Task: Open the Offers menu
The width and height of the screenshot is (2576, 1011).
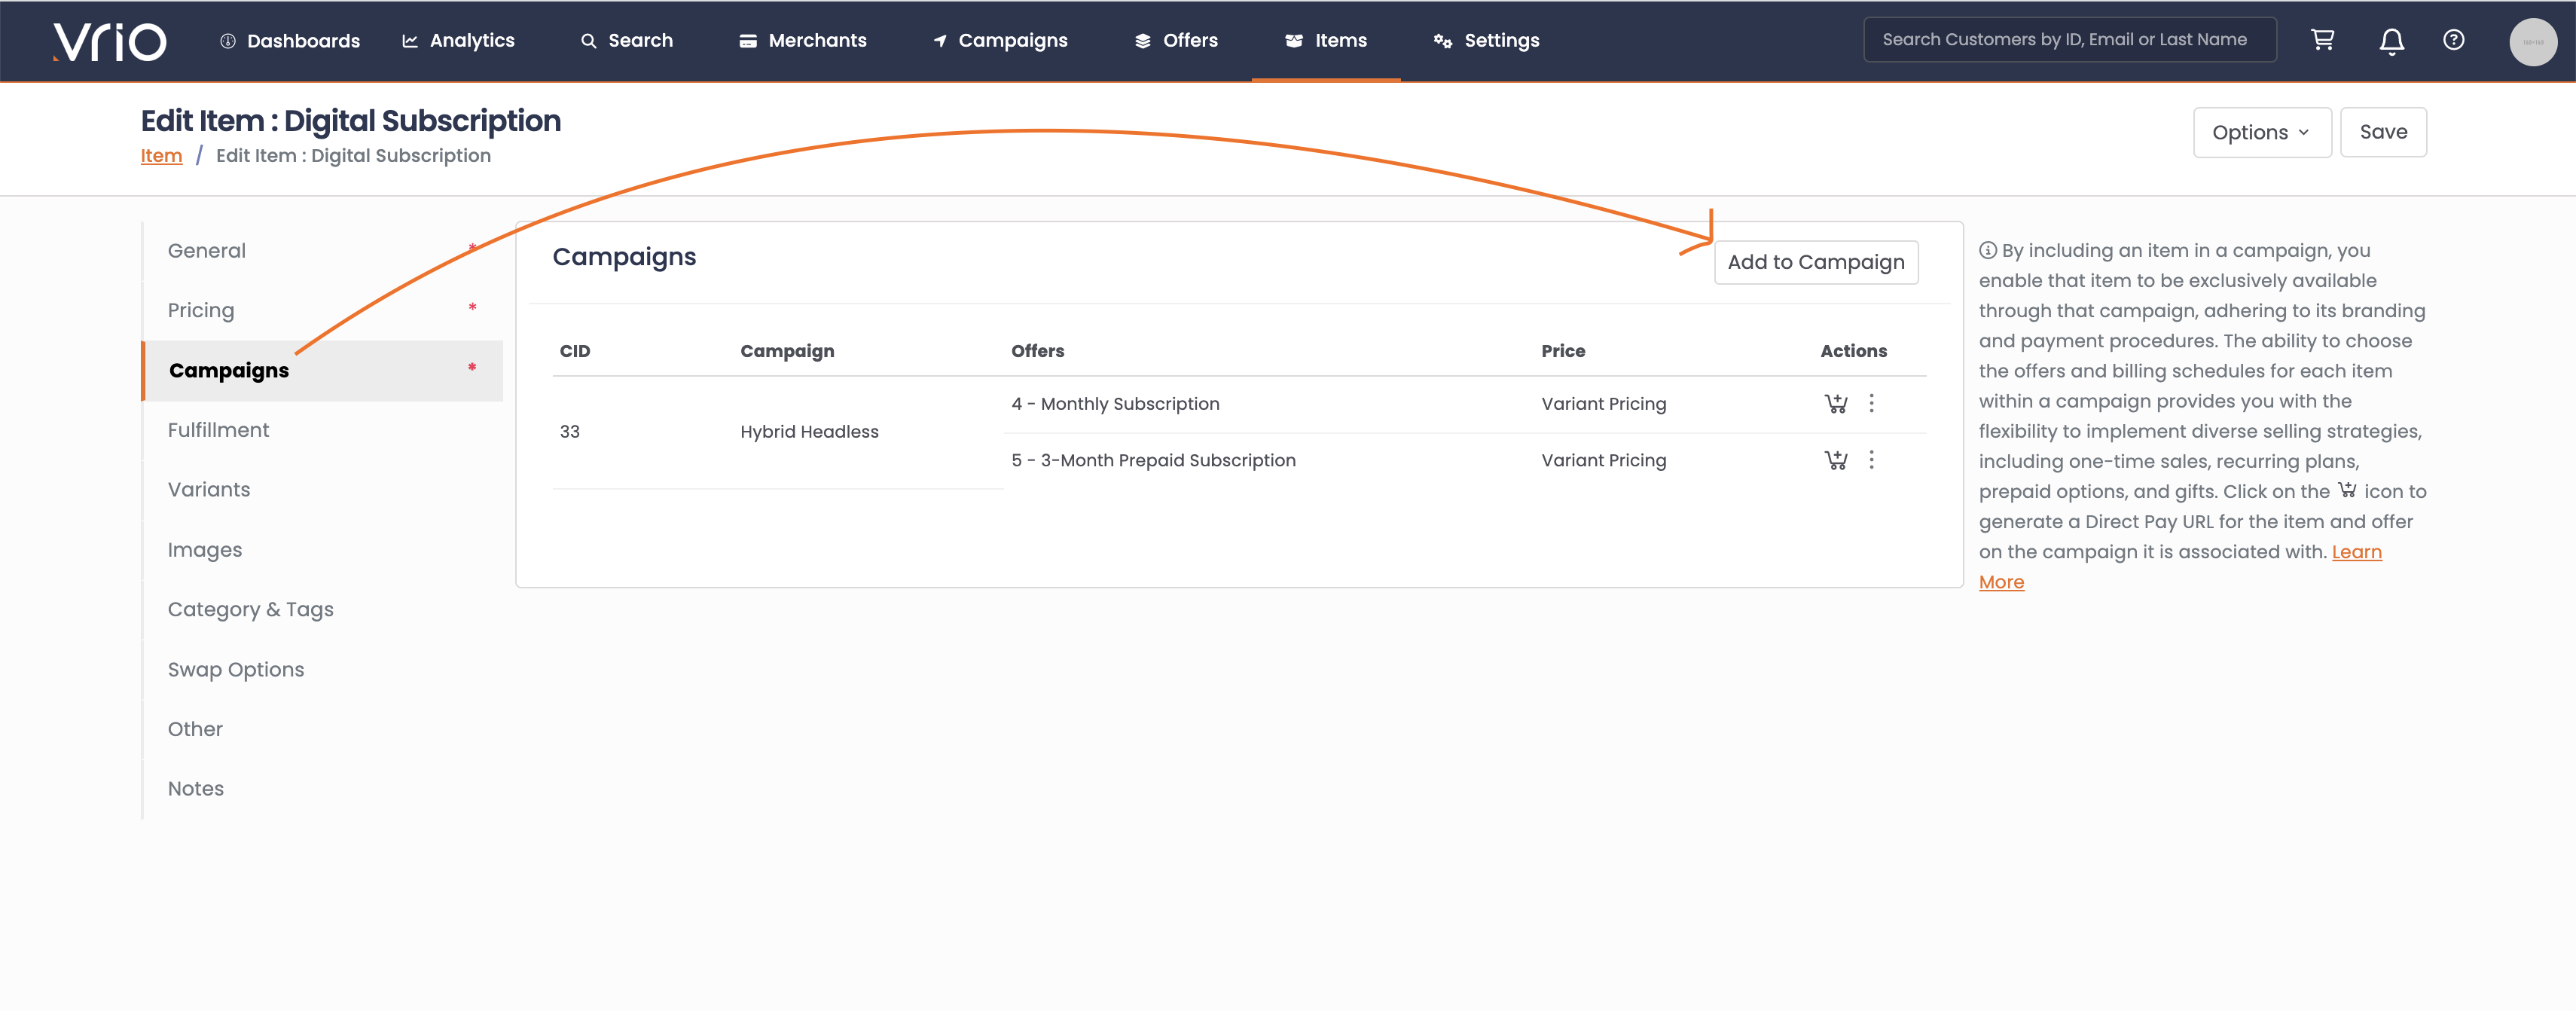Action: (x=1176, y=41)
